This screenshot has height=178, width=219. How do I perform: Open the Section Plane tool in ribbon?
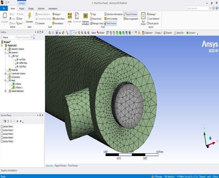pyautogui.click(x=58, y=19)
